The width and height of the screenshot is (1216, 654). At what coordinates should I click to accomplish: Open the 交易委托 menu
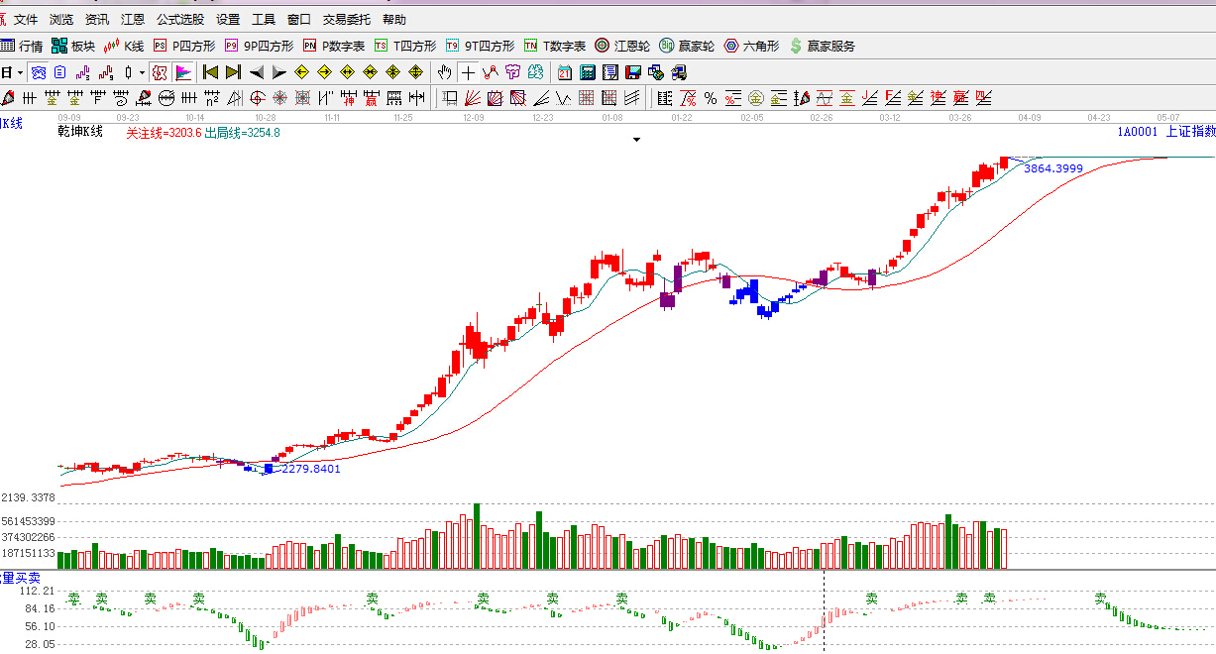346,19
